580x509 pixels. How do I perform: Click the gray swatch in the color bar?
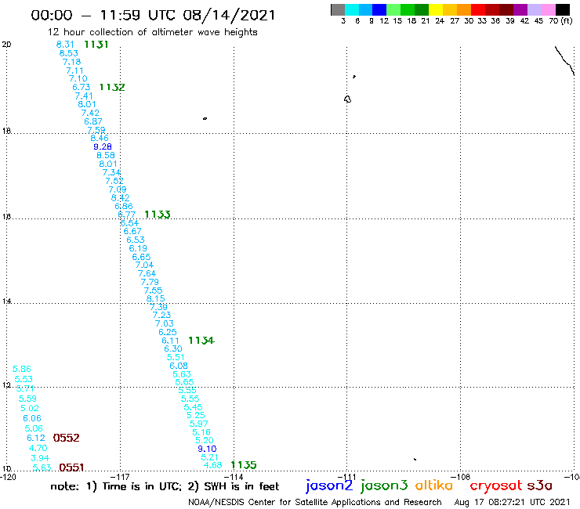tap(338, 9)
